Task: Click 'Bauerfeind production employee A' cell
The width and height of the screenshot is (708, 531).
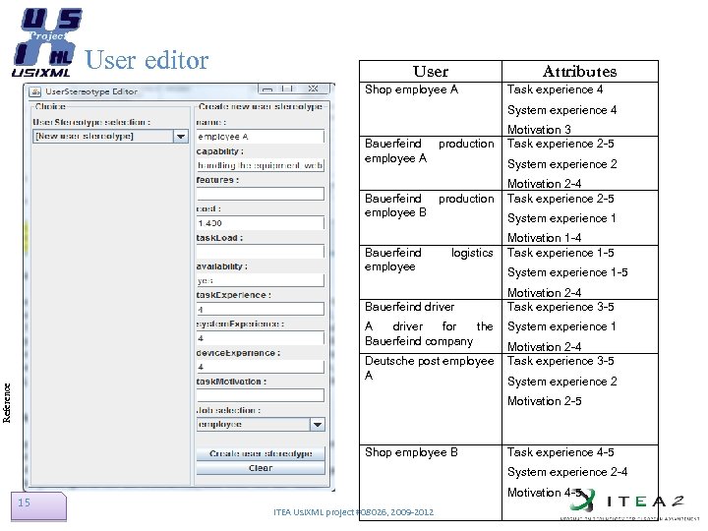Action: [x=431, y=163]
